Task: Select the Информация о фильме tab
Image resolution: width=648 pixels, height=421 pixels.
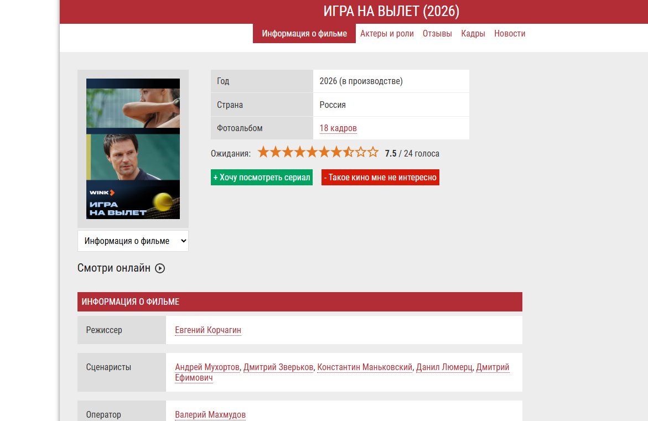Action: (x=304, y=34)
